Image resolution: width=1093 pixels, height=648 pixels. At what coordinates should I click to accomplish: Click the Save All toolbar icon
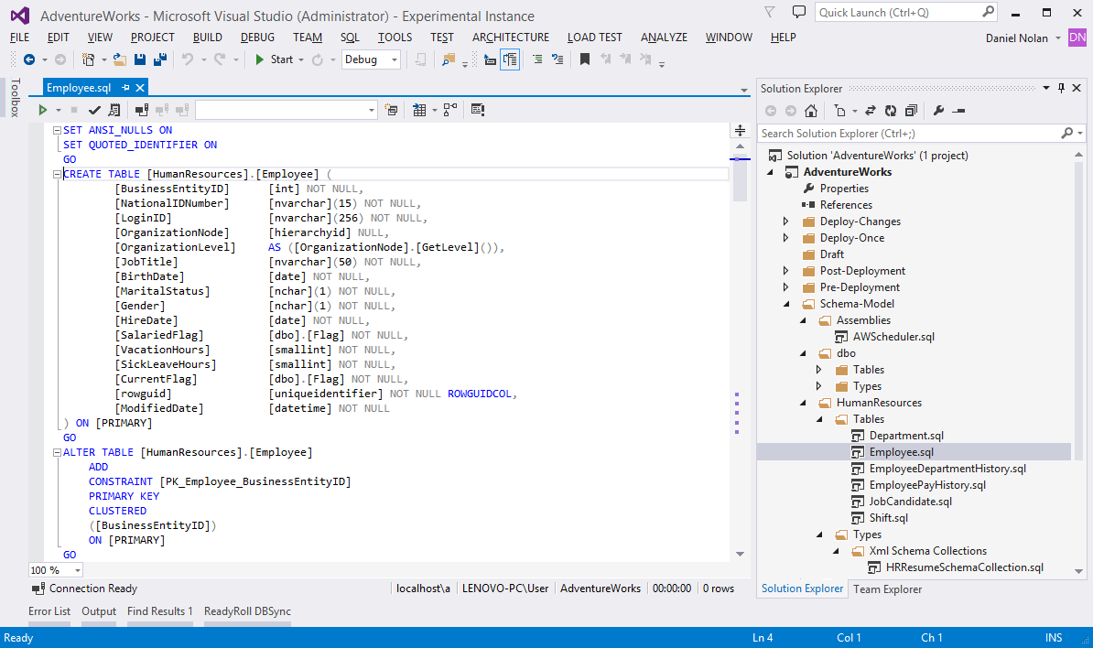[160, 59]
